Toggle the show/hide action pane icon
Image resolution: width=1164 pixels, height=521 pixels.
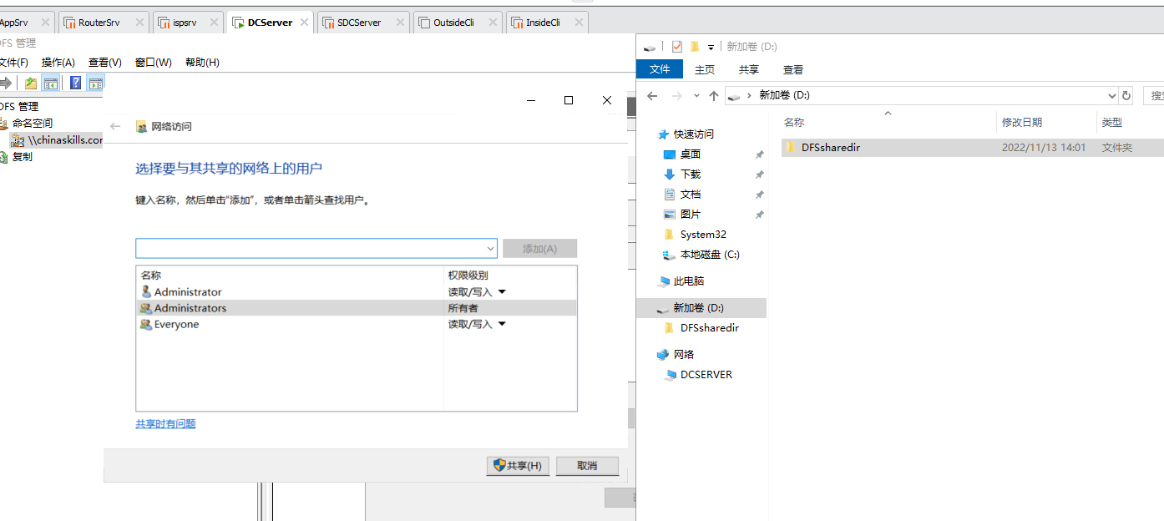(x=96, y=83)
